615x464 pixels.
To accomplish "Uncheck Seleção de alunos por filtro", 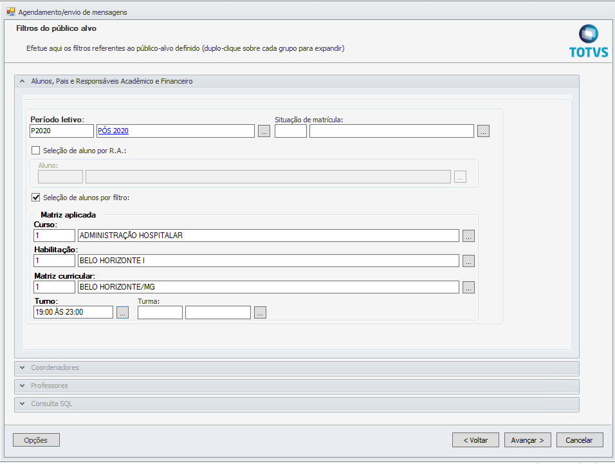I will (35, 198).
